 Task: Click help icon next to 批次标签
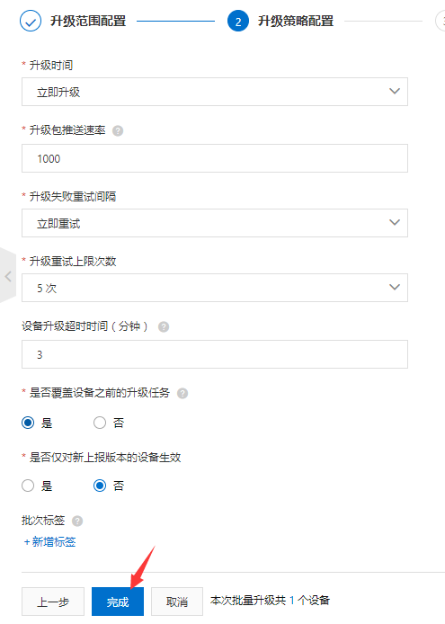(77, 521)
